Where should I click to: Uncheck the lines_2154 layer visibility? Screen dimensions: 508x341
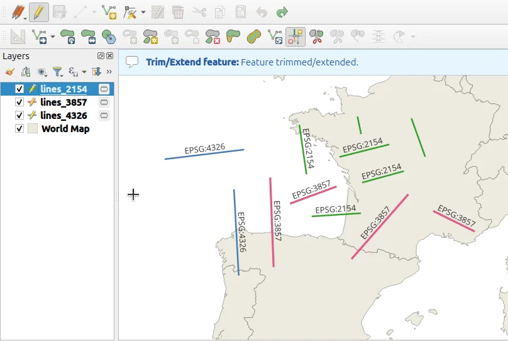pyautogui.click(x=19, y=89)
